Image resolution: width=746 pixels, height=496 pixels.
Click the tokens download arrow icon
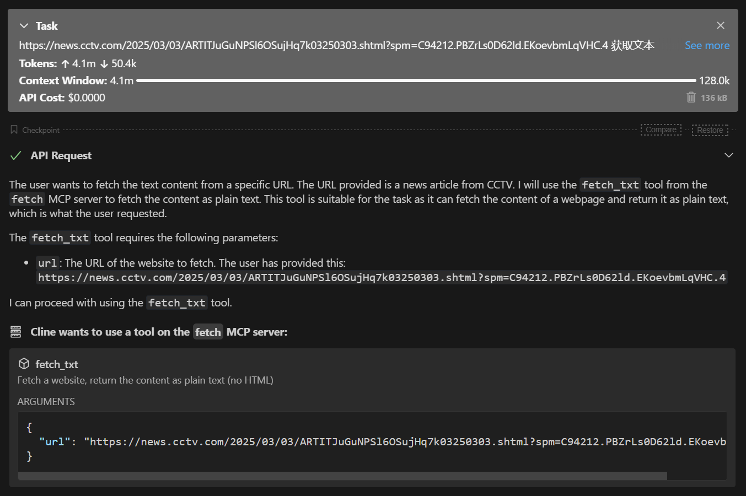(105, 64)
